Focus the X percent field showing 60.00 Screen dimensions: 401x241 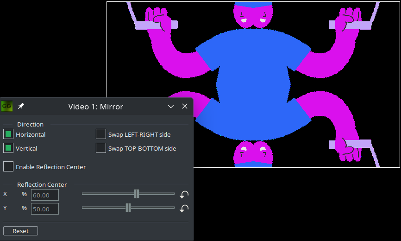click(45, 195)
